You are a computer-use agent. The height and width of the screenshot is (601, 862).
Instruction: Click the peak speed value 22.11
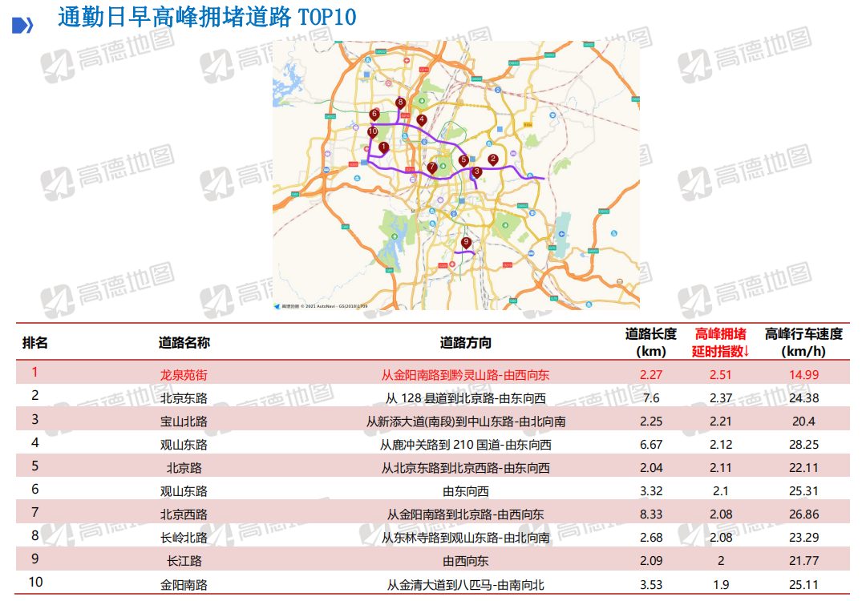[x=803, y=467]
